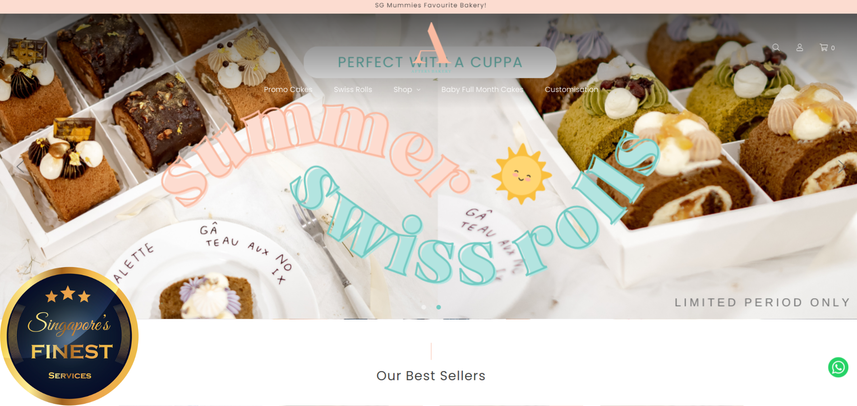Open the user account icon
Image resolution: width=857 pixels, height=406 pixels.
pyautogui.click(x=800, y=47)
